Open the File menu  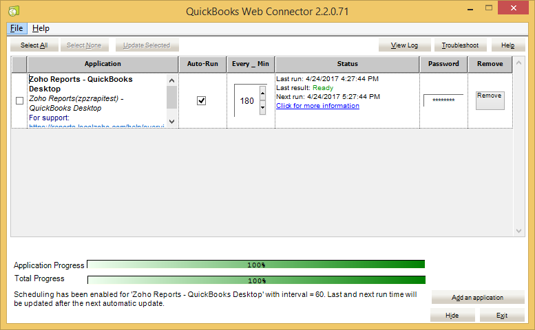point(17,28)
